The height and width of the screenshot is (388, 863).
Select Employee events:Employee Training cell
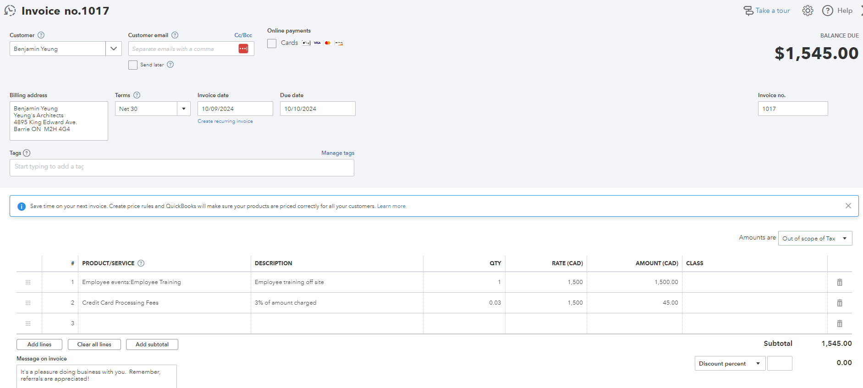(165, 282)
